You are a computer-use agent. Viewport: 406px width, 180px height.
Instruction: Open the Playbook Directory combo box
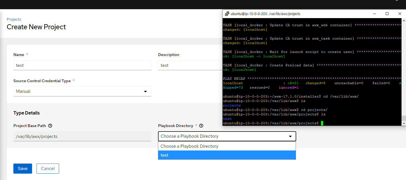tap(227, 136)
